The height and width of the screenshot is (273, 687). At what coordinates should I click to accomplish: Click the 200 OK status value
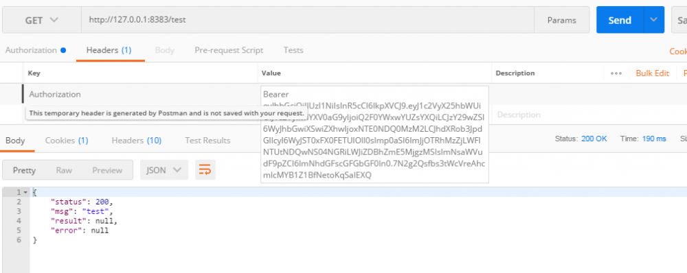[x=594, y=139]
